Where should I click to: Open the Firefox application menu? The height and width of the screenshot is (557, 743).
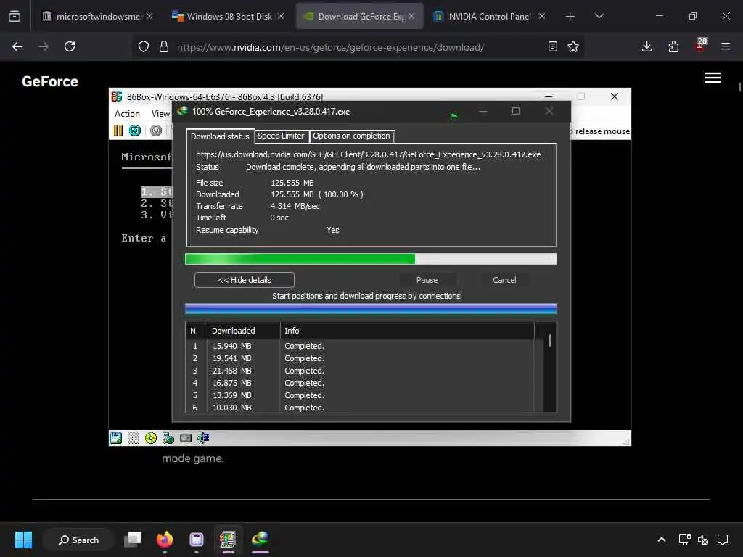point(726,46)
